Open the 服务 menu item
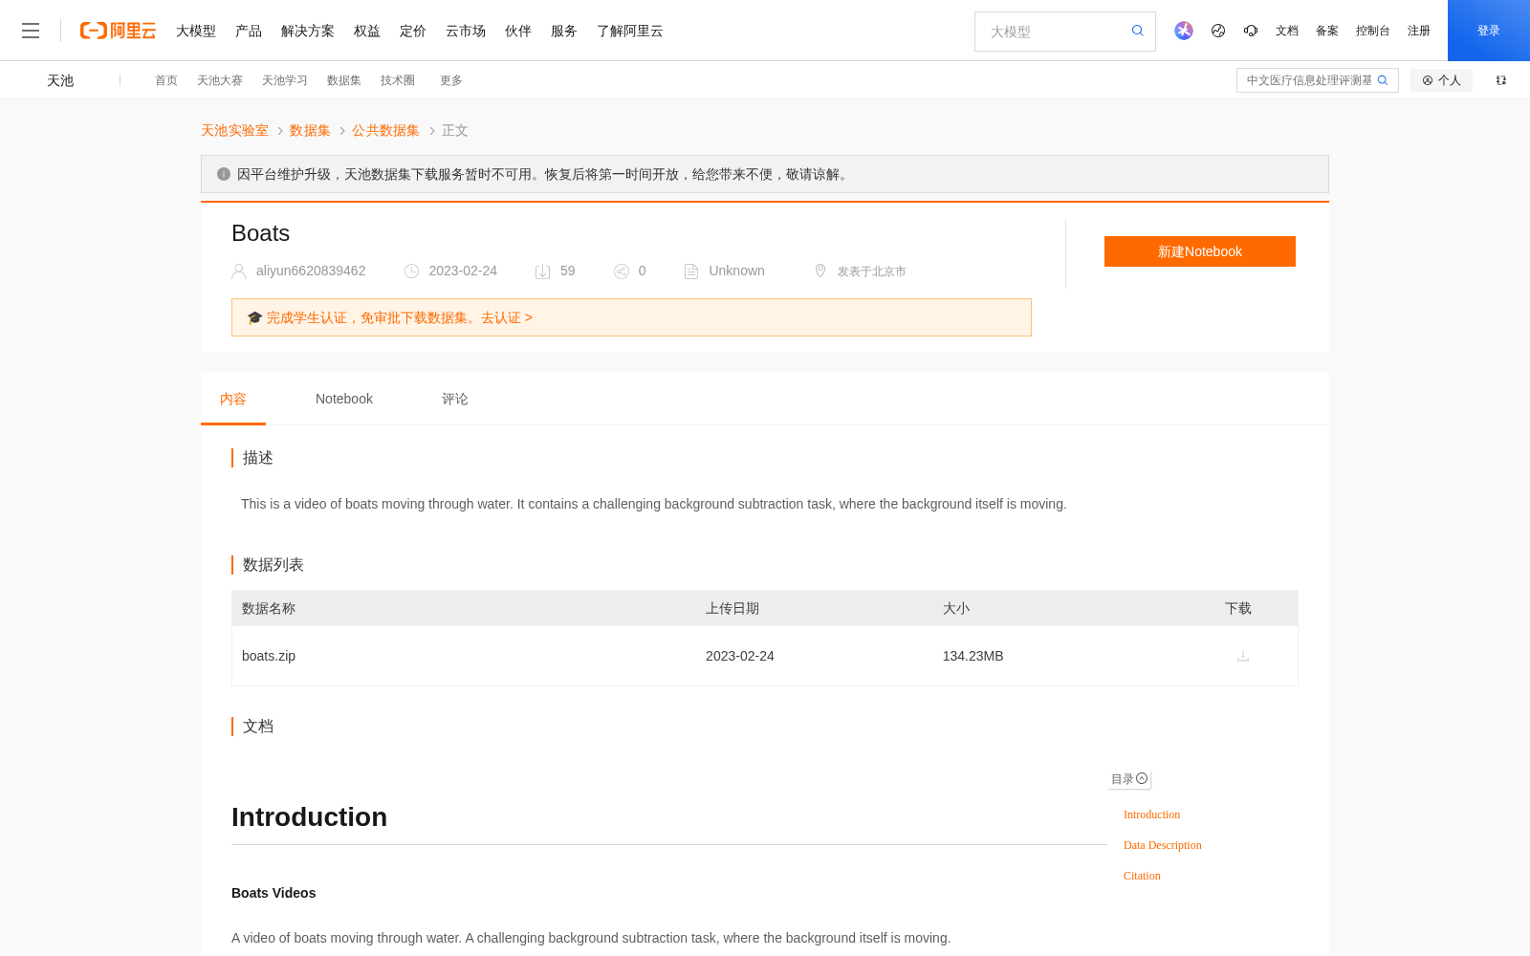The image size is (1530, 956). 564,31
